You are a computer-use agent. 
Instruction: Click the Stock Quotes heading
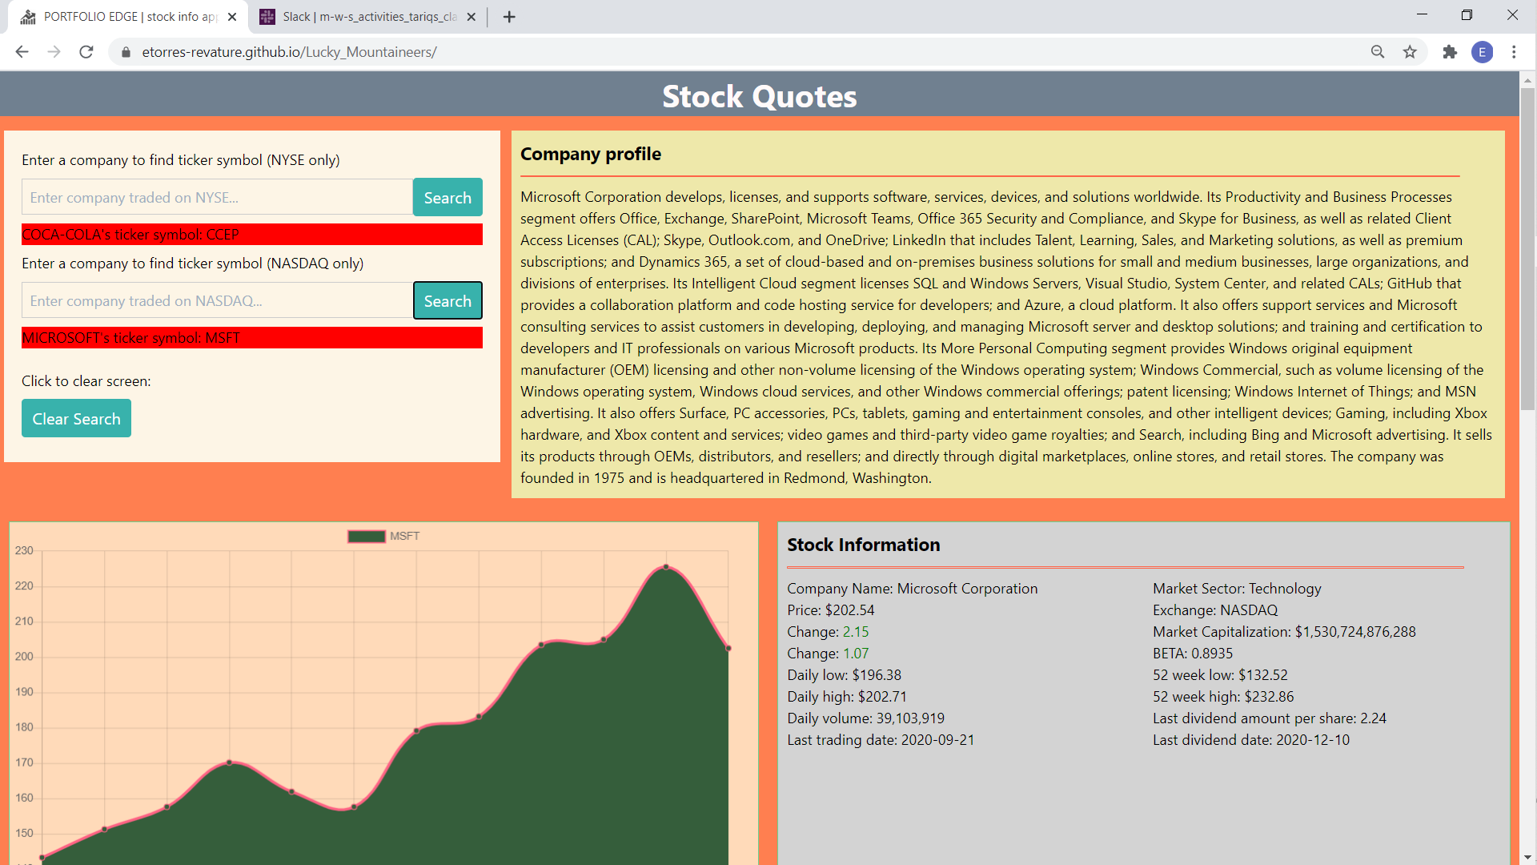[759, 96]
